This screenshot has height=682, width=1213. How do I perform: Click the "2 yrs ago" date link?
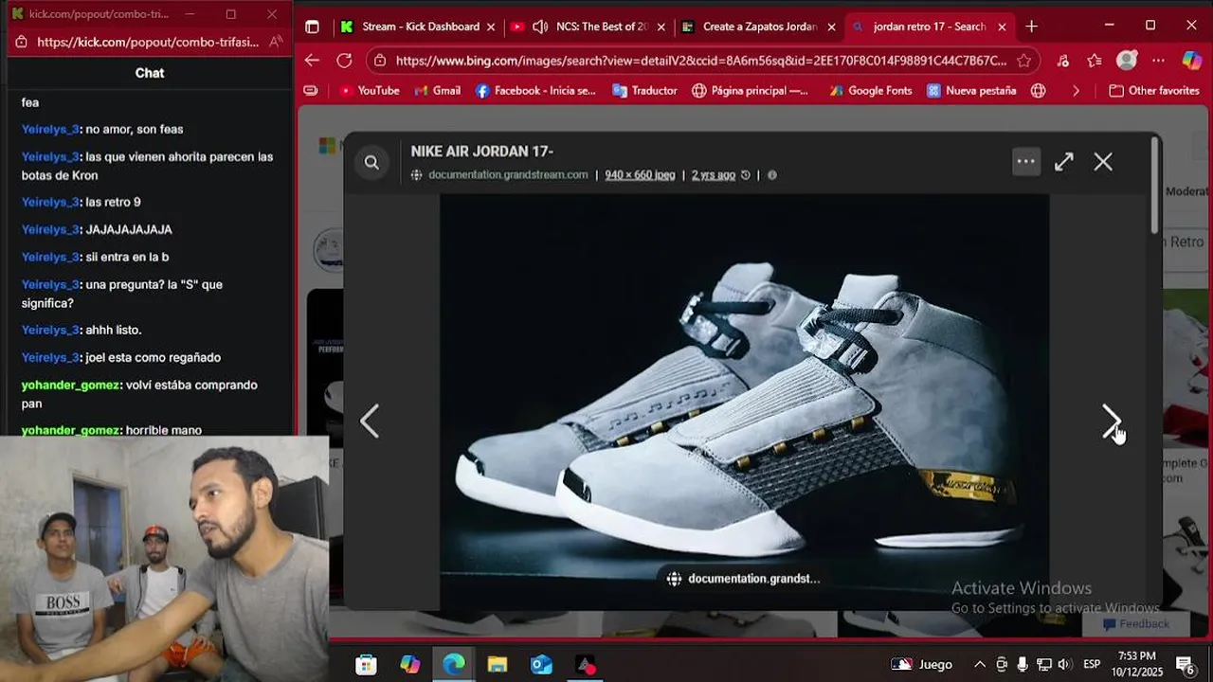(714, 175)
